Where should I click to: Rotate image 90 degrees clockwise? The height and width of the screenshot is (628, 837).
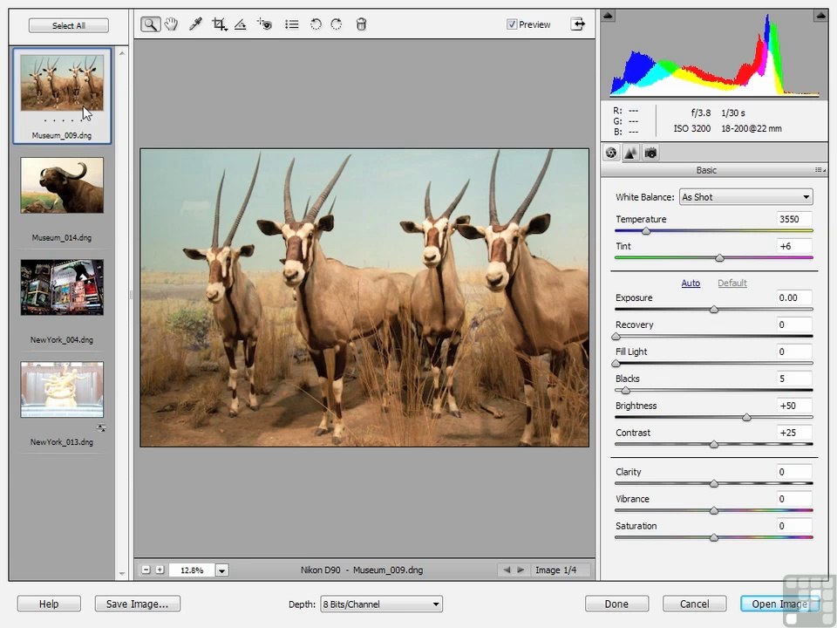click(x=337, y=24)
